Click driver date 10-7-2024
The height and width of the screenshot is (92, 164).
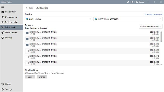pyautogui.click(x=155, y=46)
